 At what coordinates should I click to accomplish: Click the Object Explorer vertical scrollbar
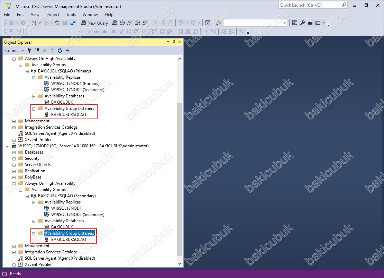point(180,173)
